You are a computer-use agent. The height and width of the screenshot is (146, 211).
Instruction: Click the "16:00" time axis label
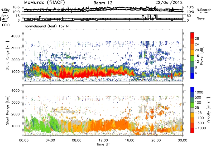(x=130, y=140)
